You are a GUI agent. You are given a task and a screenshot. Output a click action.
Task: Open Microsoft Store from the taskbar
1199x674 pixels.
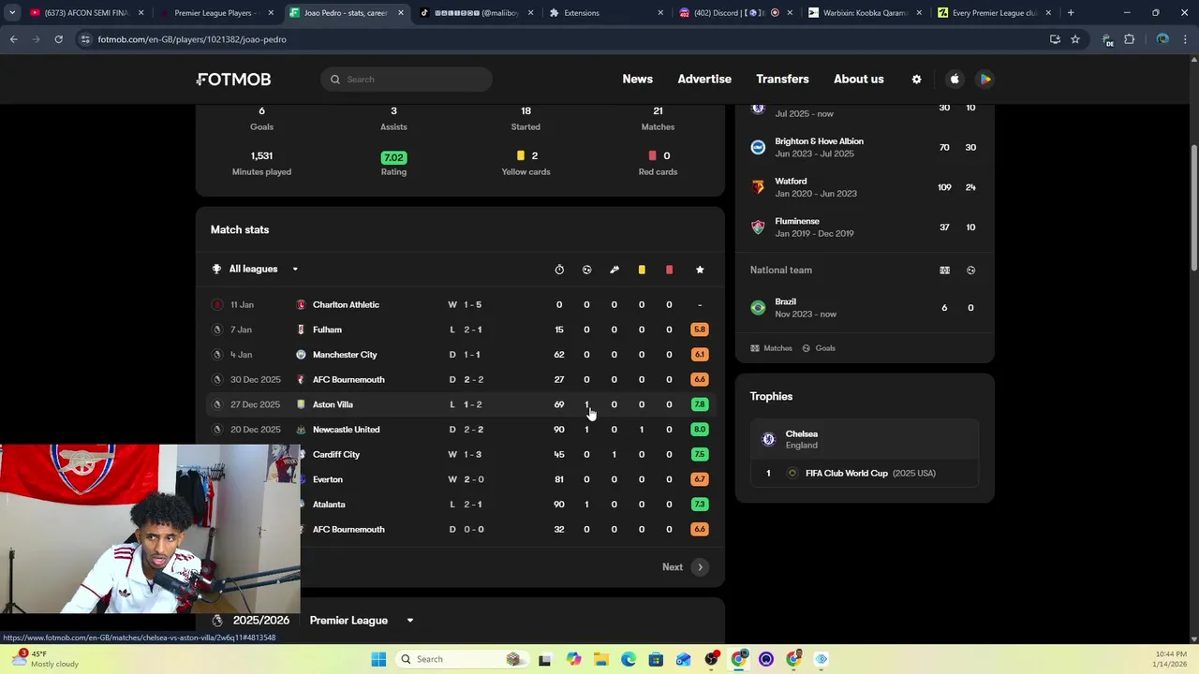pyautogui.click(x=656, y=659)
